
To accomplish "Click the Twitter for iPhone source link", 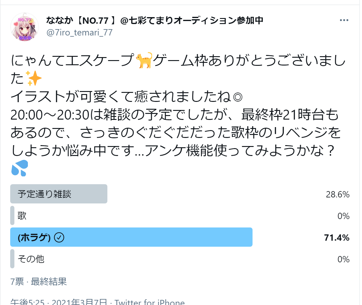I will tap(149, 302).
